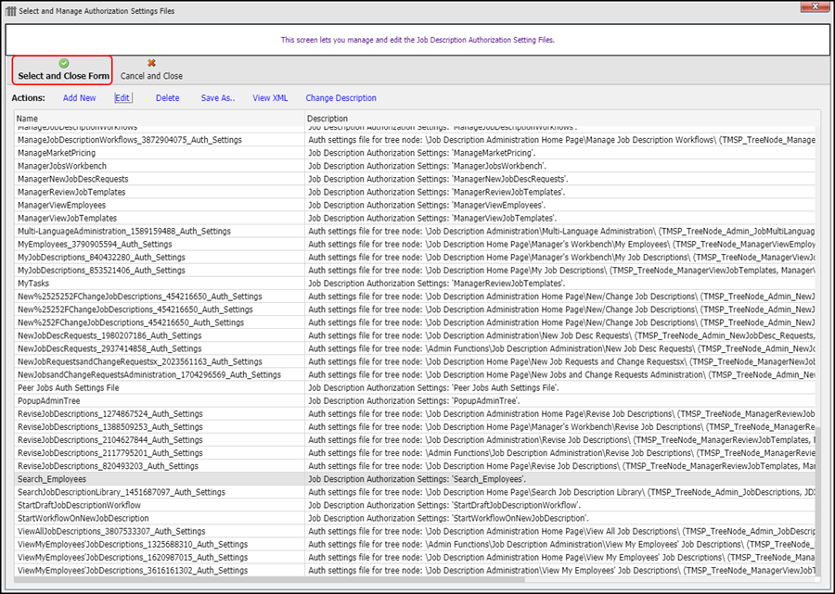835x594 pixels.
Task: Select MyJobDescriptions_853521406_Auth_Settings row
Action: tap(415, 271)
